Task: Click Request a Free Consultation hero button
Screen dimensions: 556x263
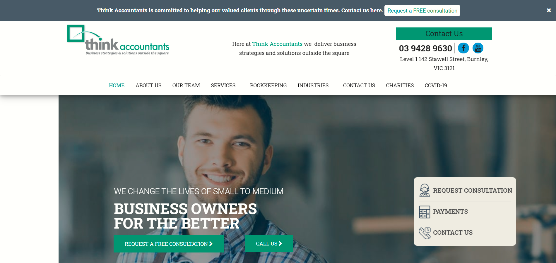Action: (x=169, y=244)
